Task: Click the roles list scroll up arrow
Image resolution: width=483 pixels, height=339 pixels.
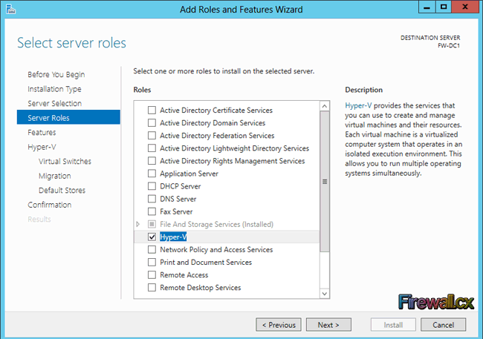Action: (325, 106)
